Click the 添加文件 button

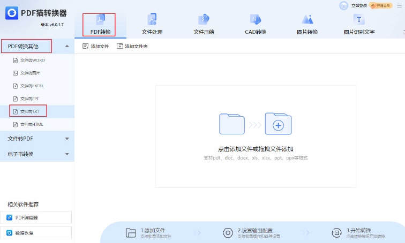point(96,47)
